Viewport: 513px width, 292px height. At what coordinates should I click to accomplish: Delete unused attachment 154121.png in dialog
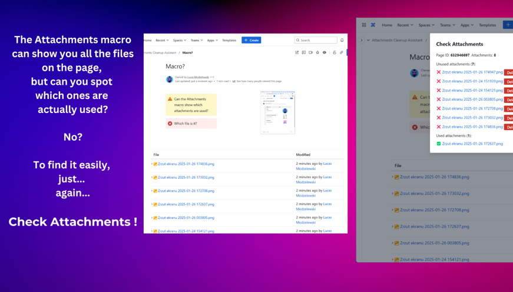(x=508, y=91)
